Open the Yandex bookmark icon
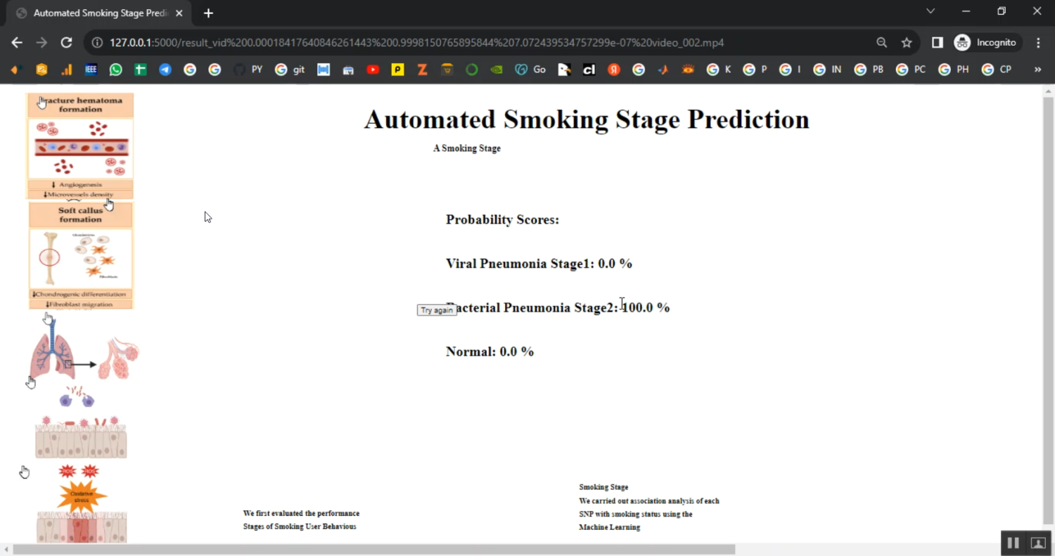 [x=614, y=70]
